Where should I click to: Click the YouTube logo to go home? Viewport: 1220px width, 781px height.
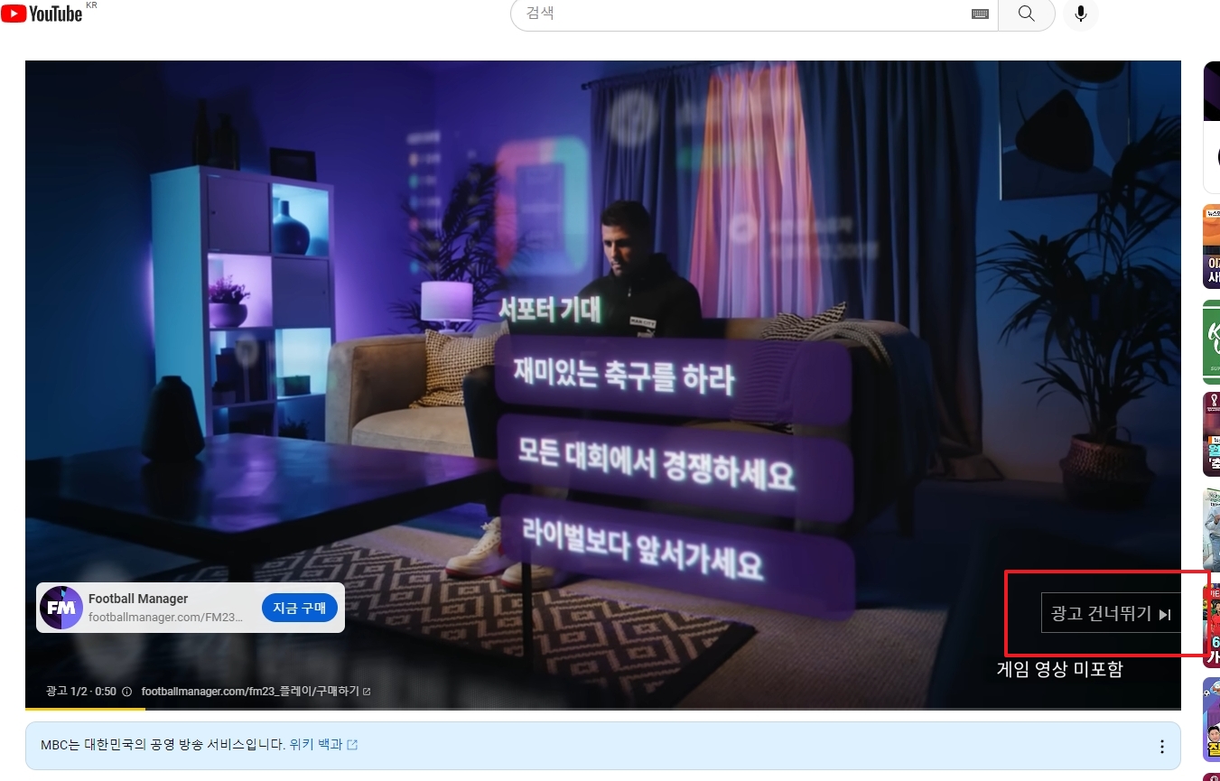[x=41, y=13]
